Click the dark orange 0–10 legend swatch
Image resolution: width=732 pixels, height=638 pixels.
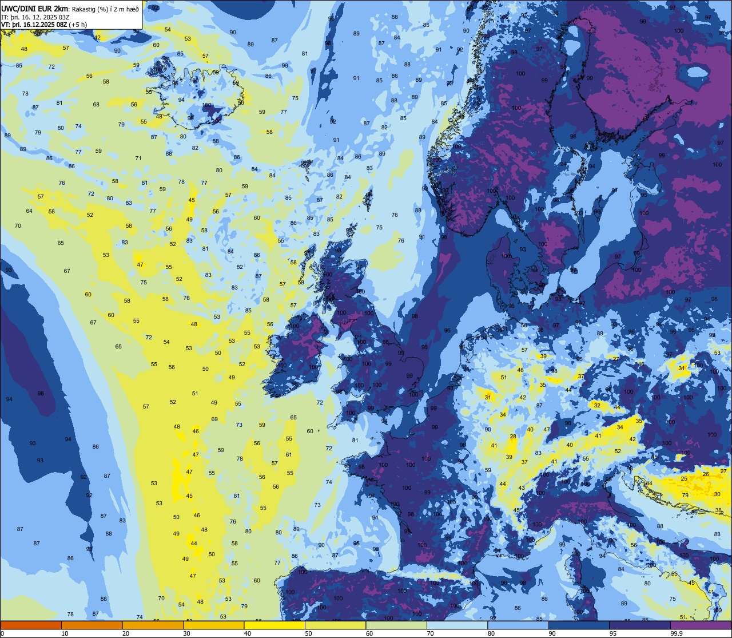tap(31, 625)
